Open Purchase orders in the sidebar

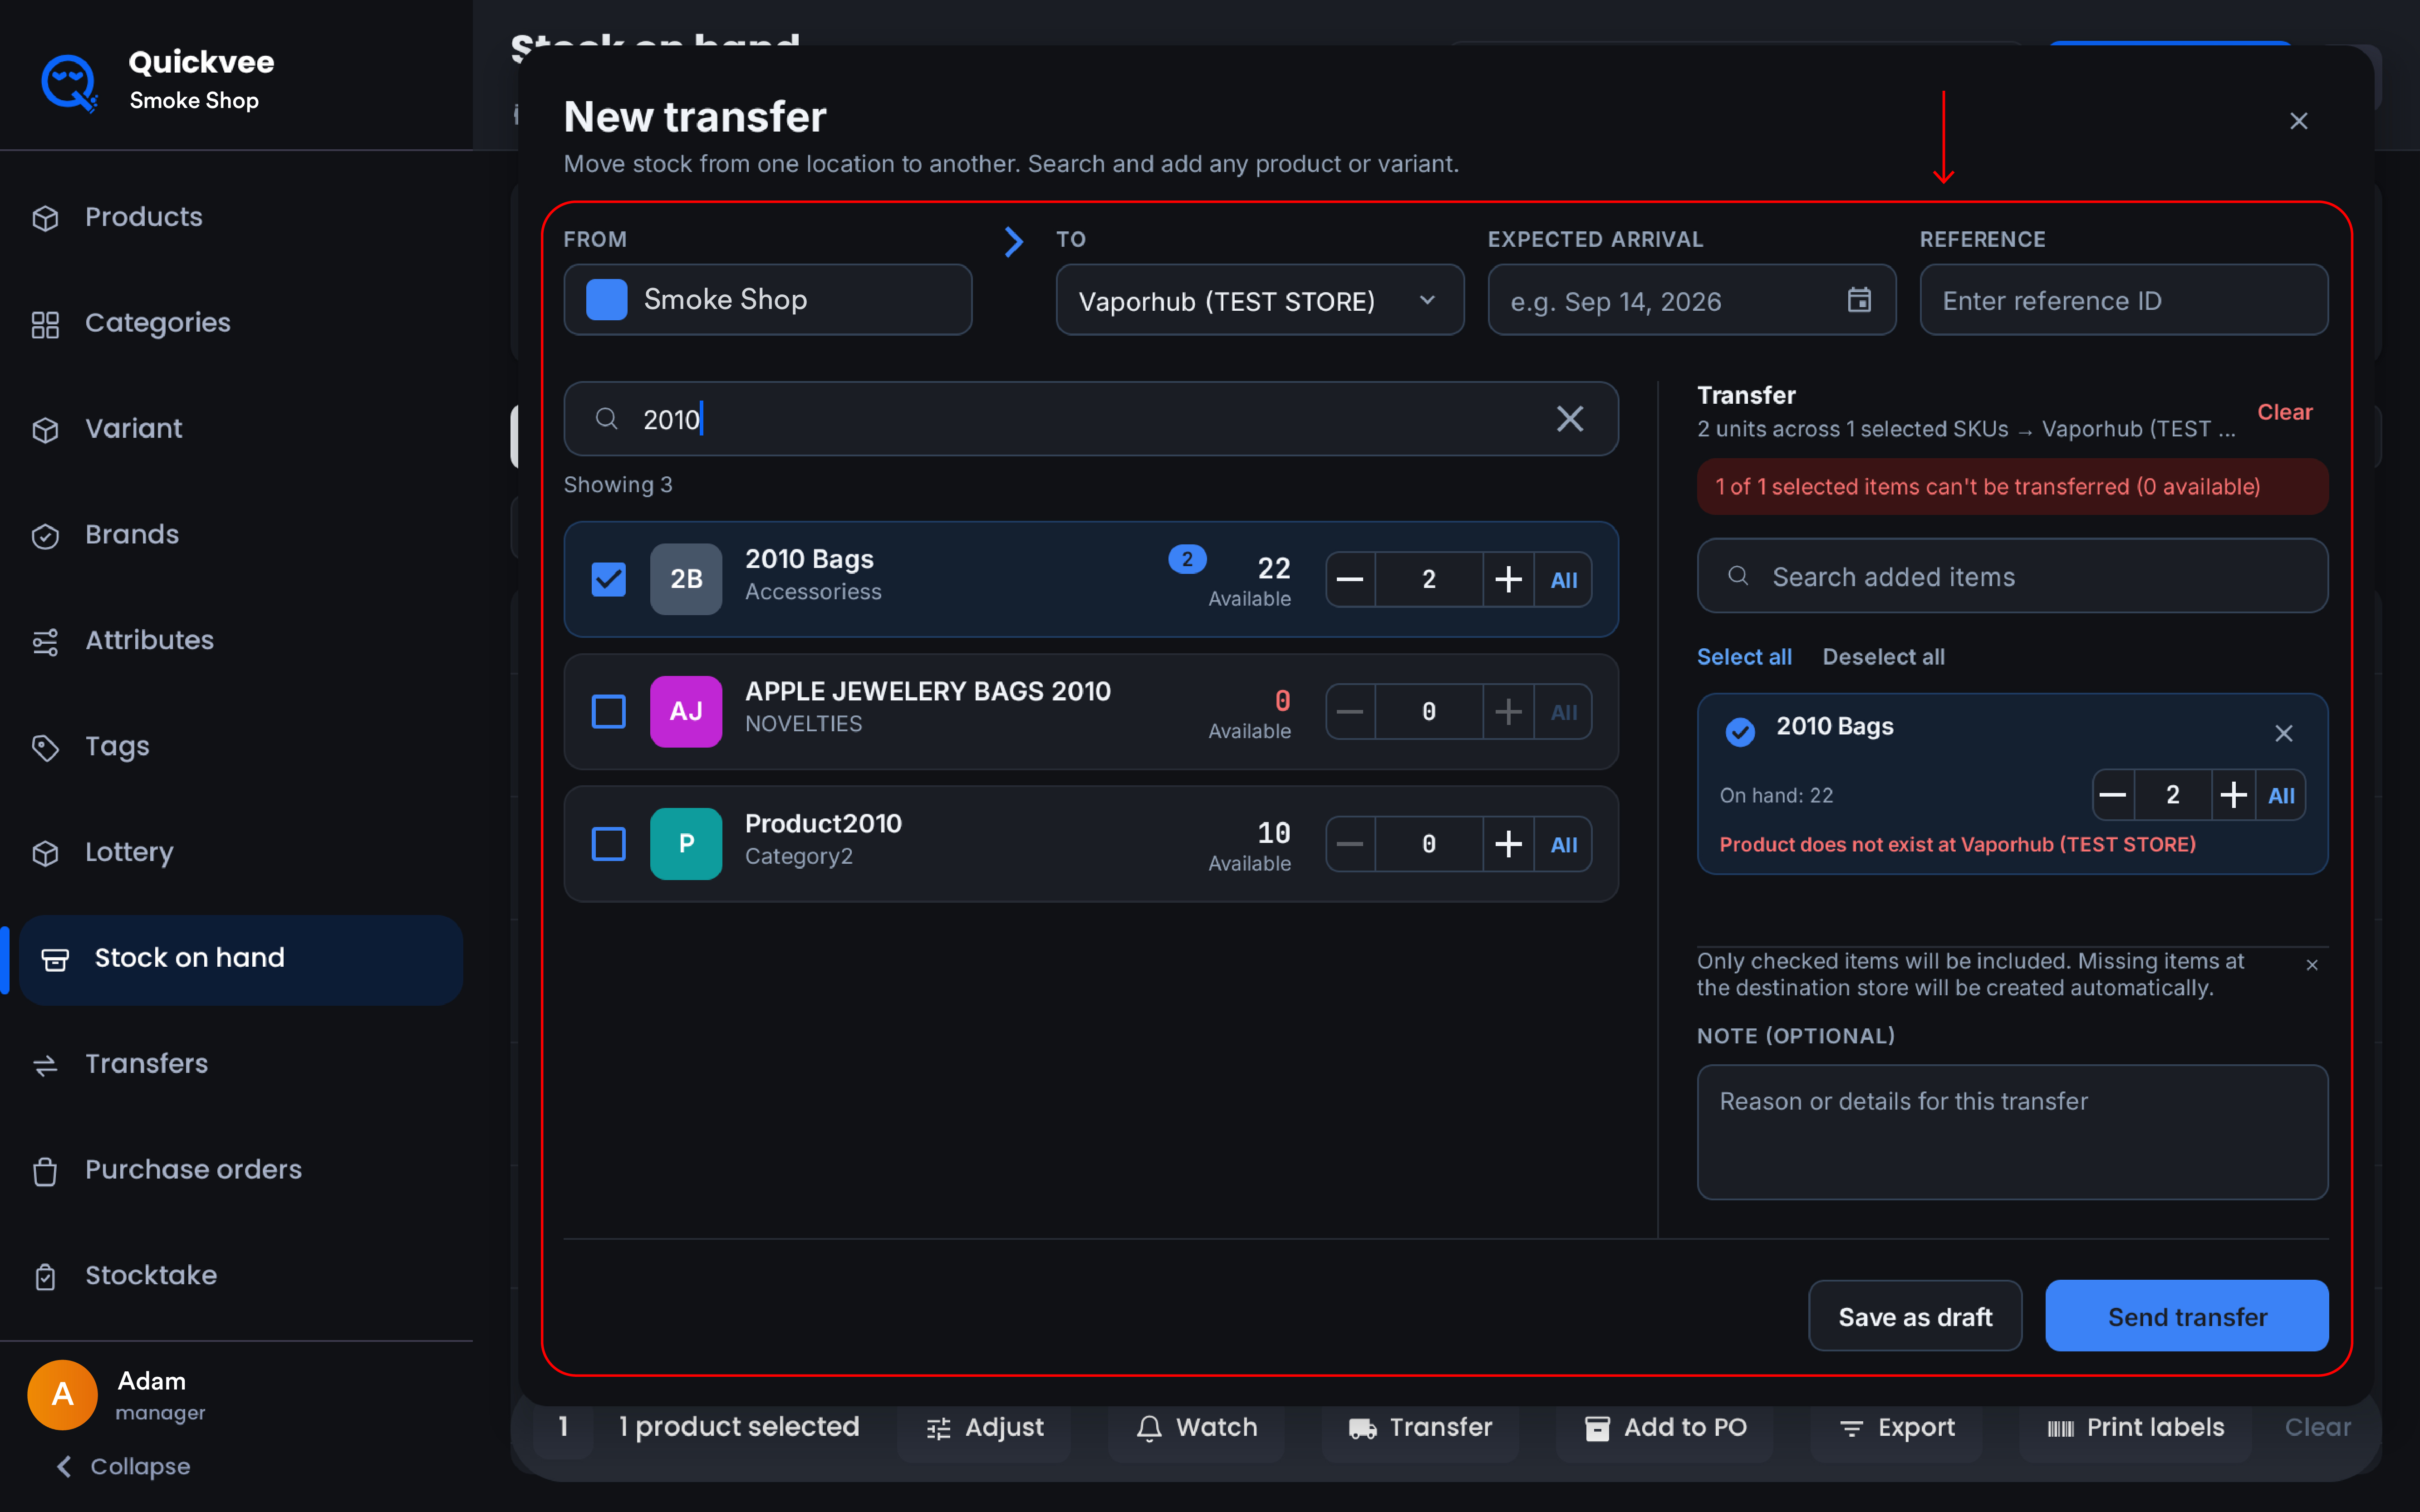[x=194, y=1170]
